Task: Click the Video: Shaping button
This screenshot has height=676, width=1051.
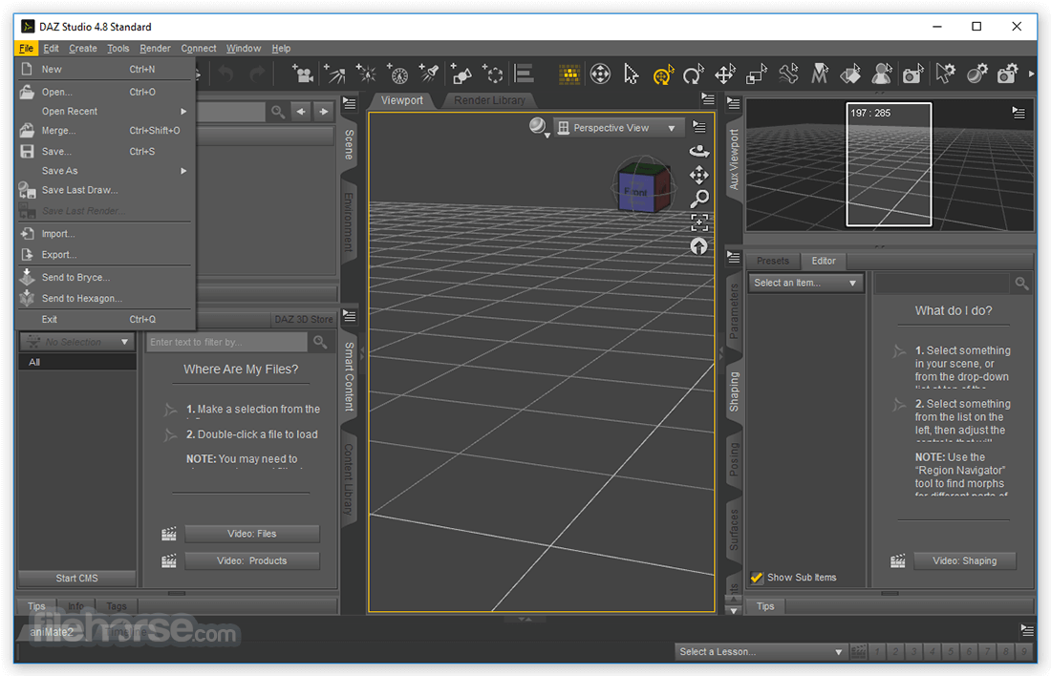Action: (965, 560)
